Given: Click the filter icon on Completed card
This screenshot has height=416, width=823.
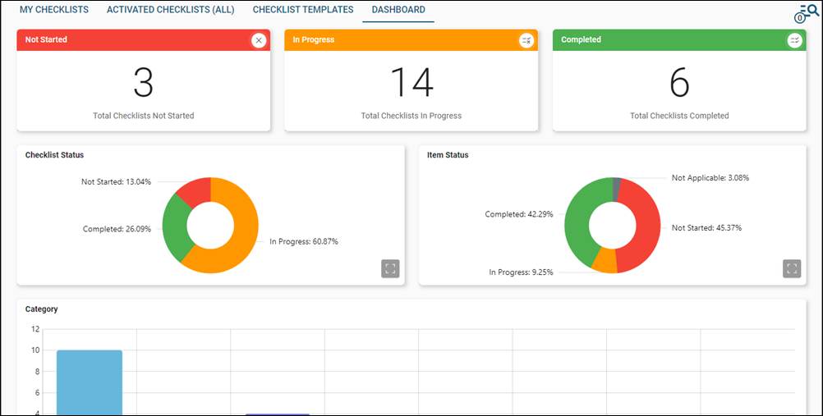Looking at the screenshot, I should (x=794, y=40).
